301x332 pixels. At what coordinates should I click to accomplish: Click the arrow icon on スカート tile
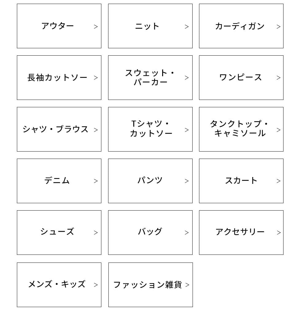(x=279, y=181)
